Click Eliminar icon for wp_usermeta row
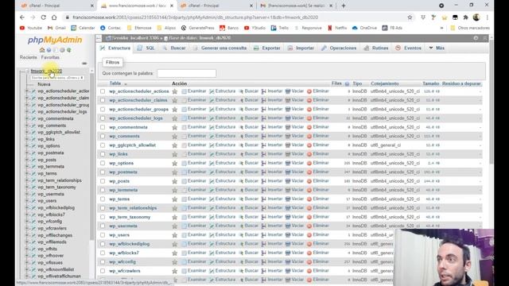Viewport: 509px width, 286px height. pyautogui.click(x=309, y=226)
